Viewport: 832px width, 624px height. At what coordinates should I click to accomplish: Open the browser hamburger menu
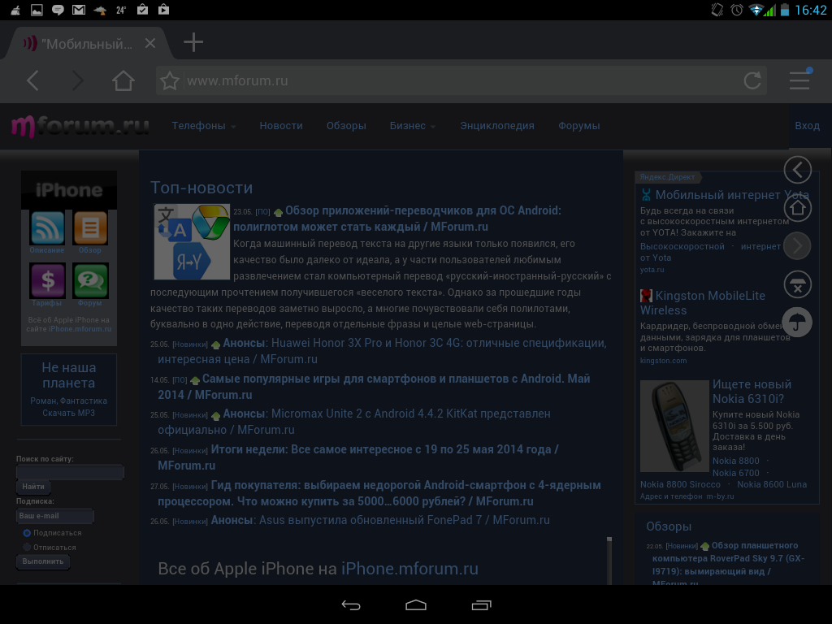coord(799,80)
